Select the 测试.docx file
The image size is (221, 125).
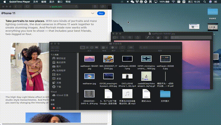[x=146, y=94]
